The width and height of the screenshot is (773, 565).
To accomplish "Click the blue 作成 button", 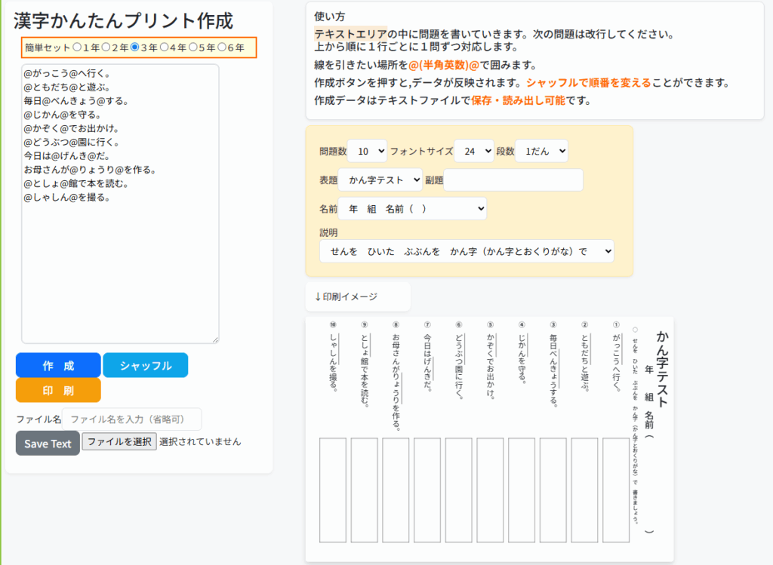I will coord(58,365).
